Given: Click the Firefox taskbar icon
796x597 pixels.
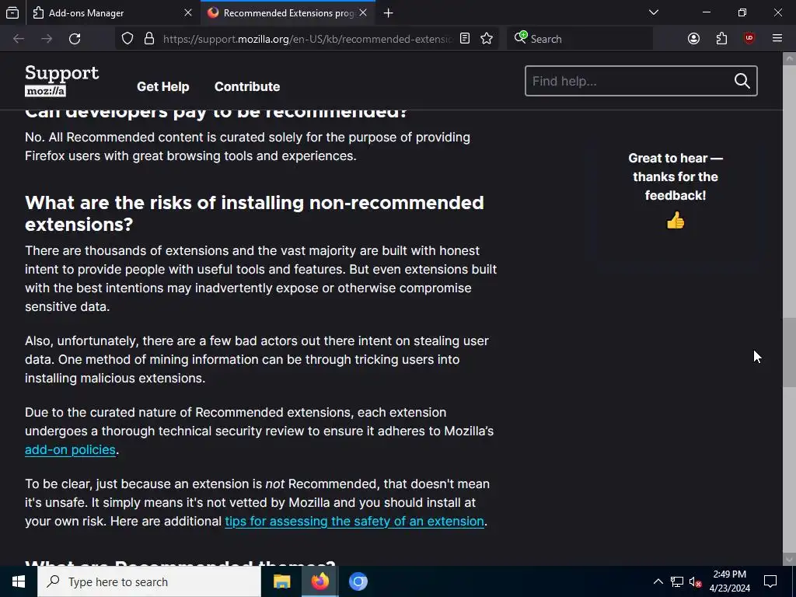Looking at the screenshot, I should [319, 581].
